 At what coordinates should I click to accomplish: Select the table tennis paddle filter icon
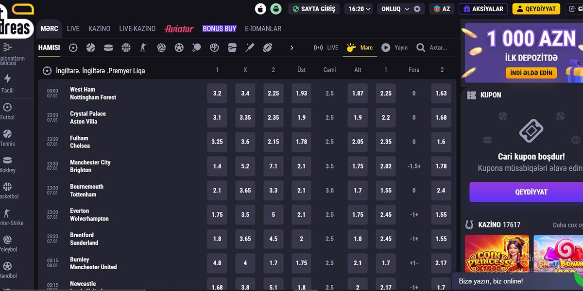(x=197, y=48)
